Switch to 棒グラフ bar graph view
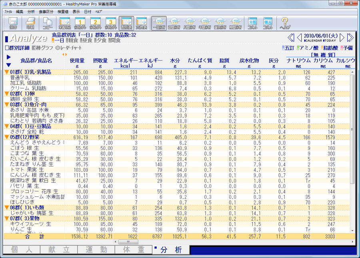This screenshot has width=360, height=258. point(42,48)
